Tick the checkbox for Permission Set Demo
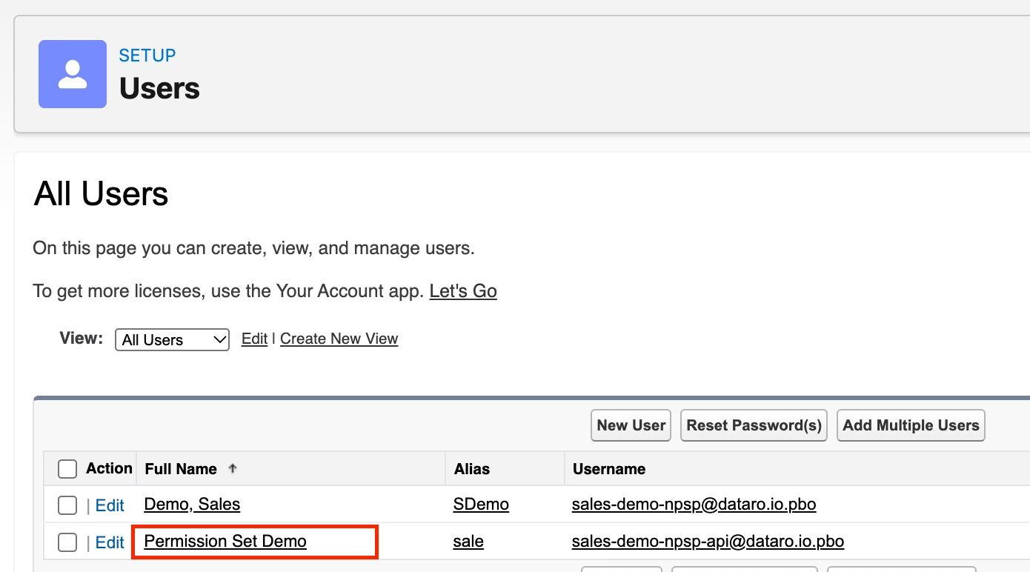This screenshot has width=1030, height=572. (67, 542)
